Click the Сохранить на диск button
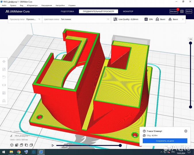Viewport: 194px width, 155px height. tap(165, 141)
